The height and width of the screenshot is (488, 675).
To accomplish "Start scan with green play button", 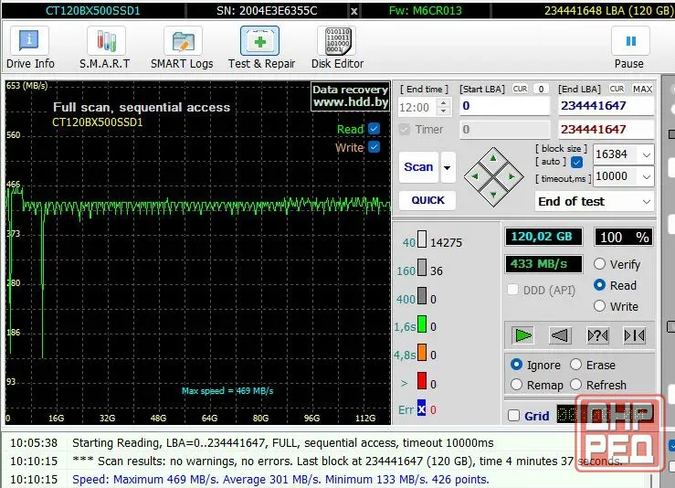I will coord(523,334).
